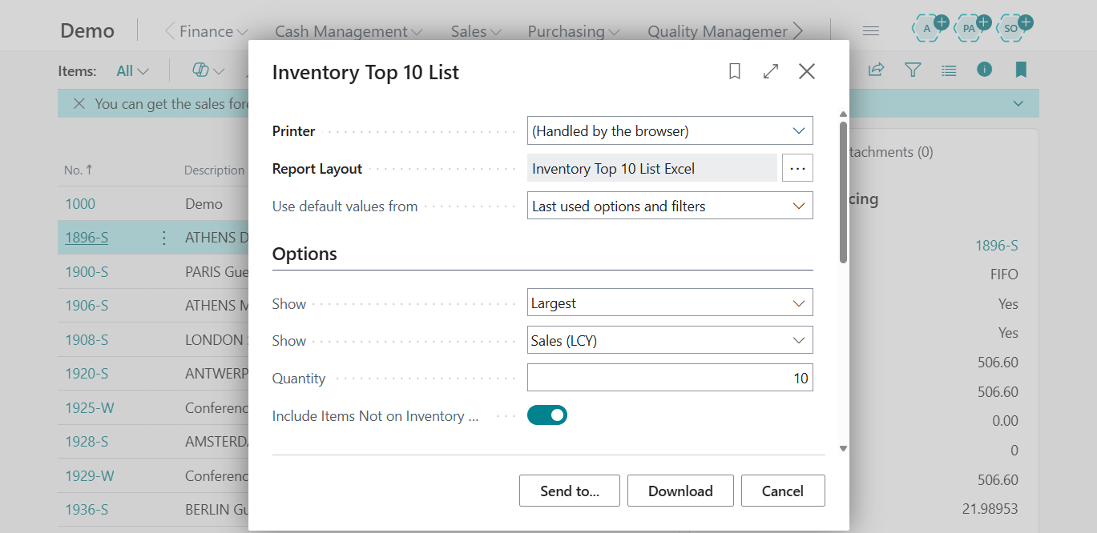The image size is (1097, 533).
Task: Bookmark the Inventory Top 10 List dialog
Action: (x=734, y=71)
